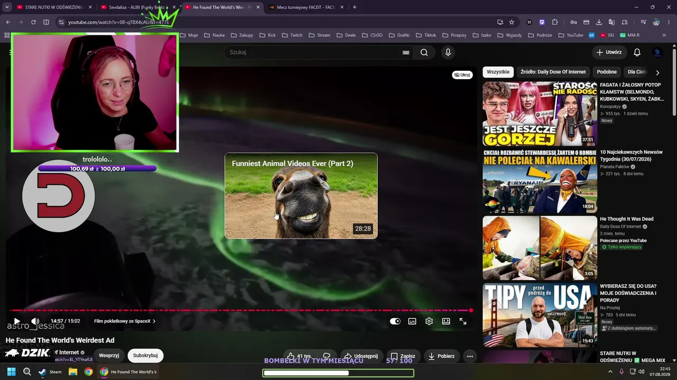The width and height of the screenshot is (677, 380).
Task: Click the Wesprzyj button
Action: (x=109, y=356)
